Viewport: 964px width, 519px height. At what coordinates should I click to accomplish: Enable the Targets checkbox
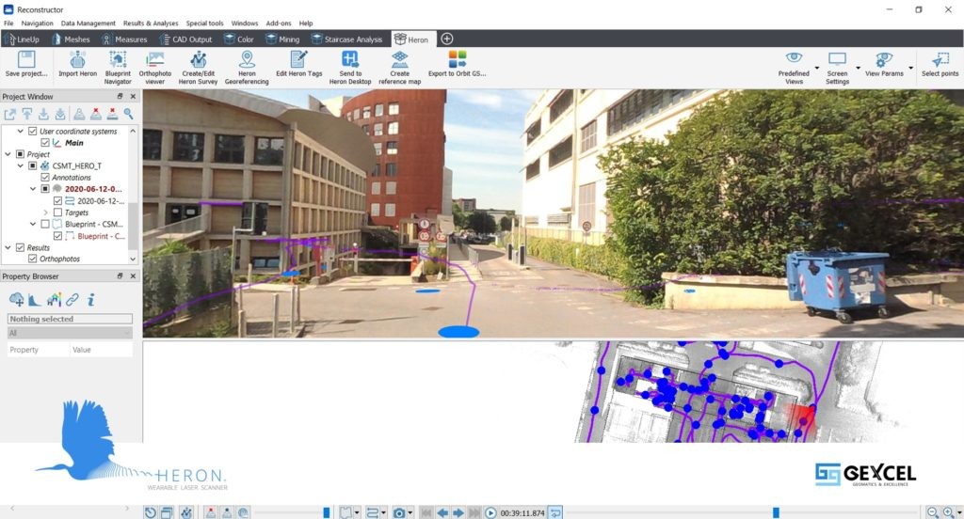pyautogui.click(x=57, y=212)
